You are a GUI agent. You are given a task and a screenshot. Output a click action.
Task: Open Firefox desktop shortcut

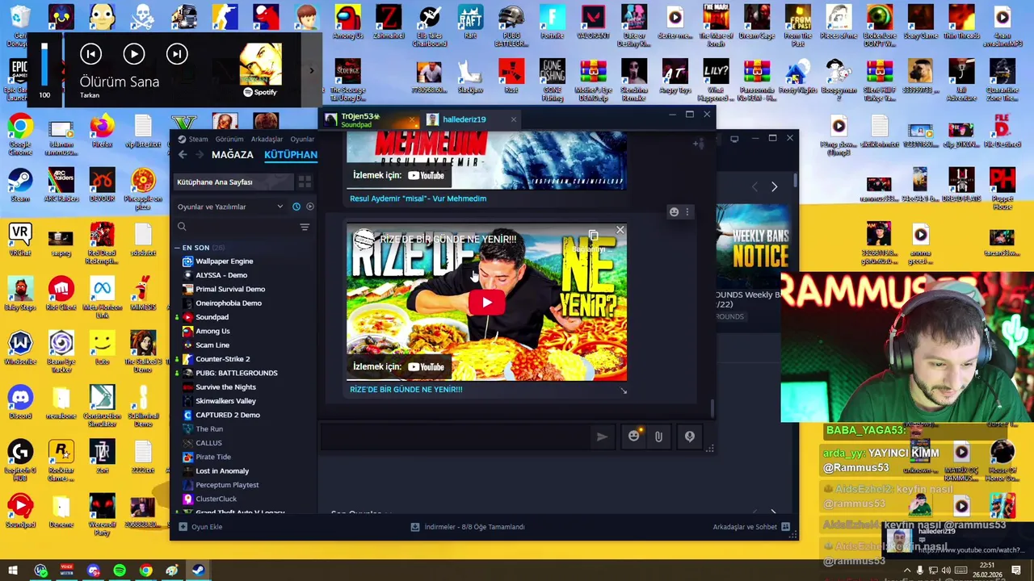coord(102,131)
